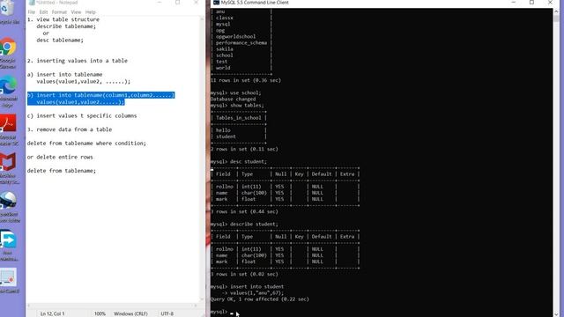The height and width of the screenshot is (317, 564).
Task: Click the highlighted 'insert into tablename(column1' line
Action: pos(101,95)
